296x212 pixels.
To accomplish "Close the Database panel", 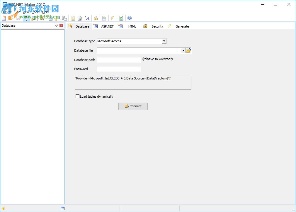I will point(61,26).
